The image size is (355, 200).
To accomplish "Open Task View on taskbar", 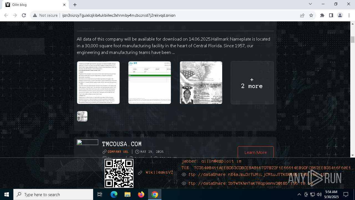I will (100, 194).
